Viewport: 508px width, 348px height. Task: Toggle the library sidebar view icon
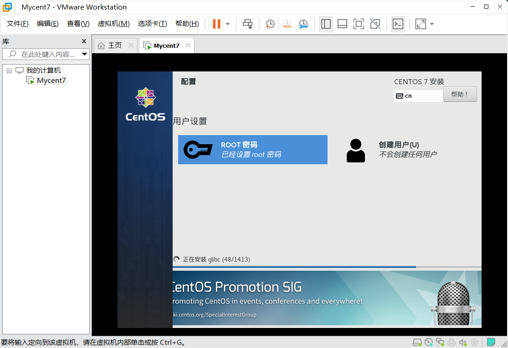click(326, 24)
